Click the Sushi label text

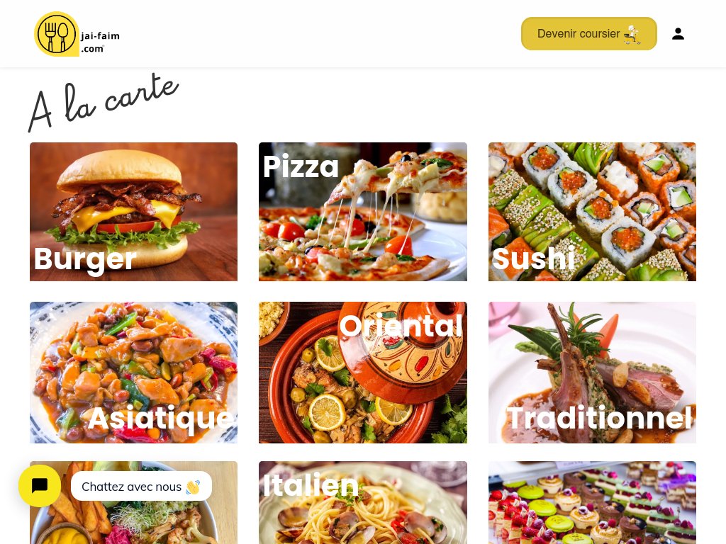tap(533, 258)
